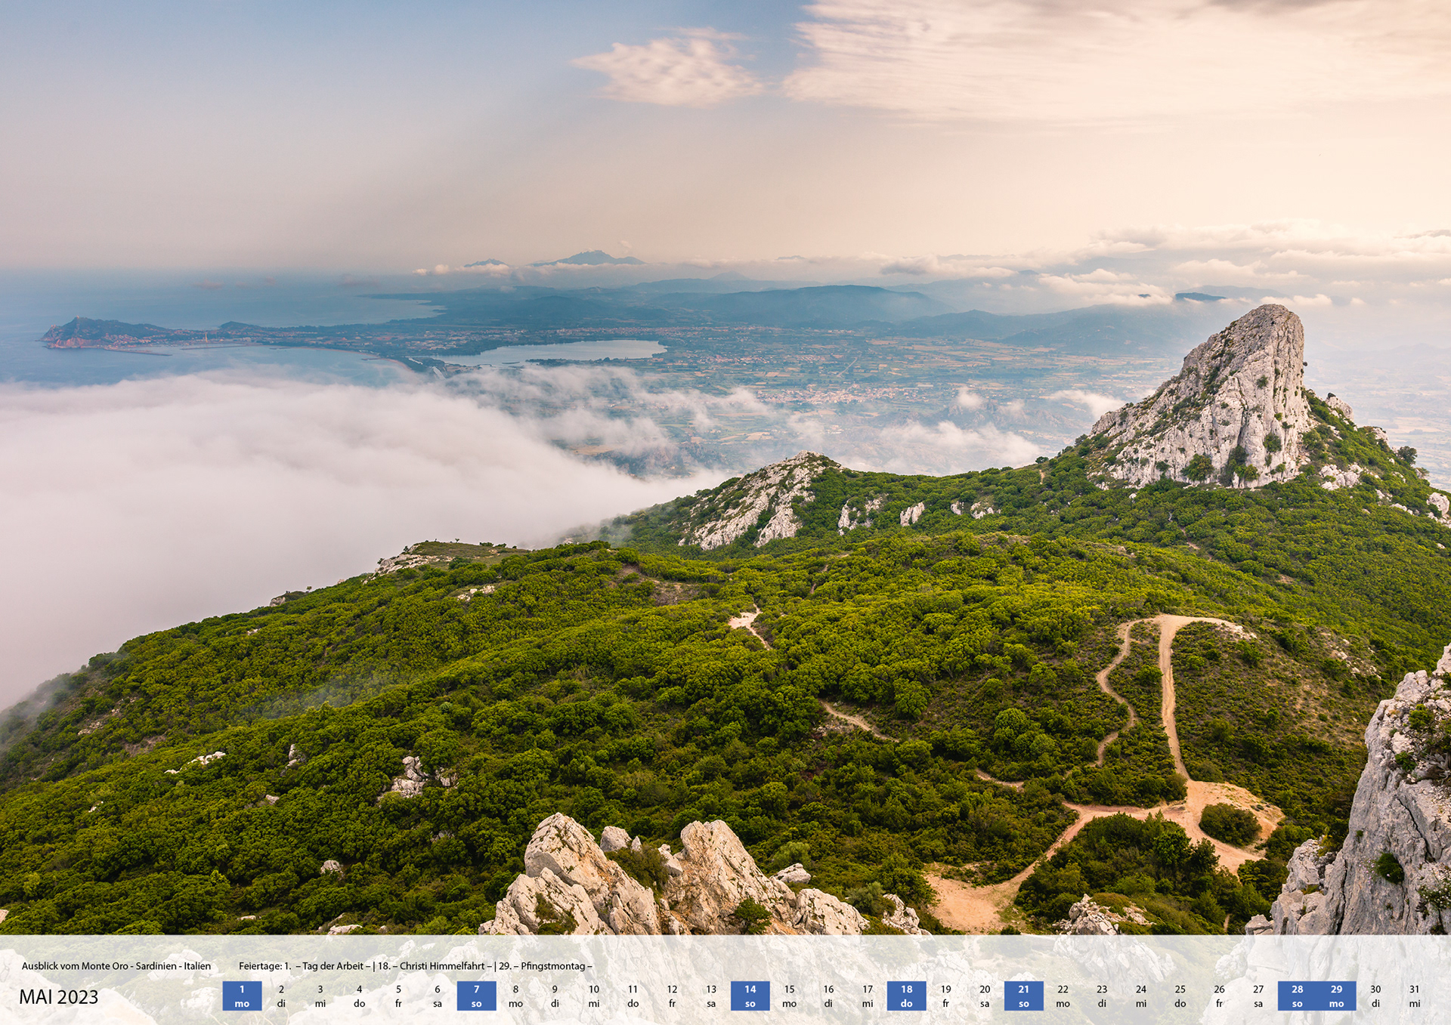This screenshot has width=1451, height=1025.
Task: Select day 15 mo
Action: click(x=789, y=996)
